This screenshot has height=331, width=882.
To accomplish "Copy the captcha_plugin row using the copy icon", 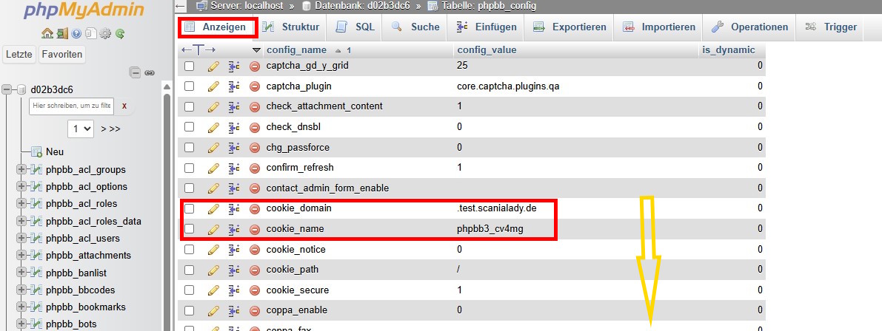I will [234, 86].
